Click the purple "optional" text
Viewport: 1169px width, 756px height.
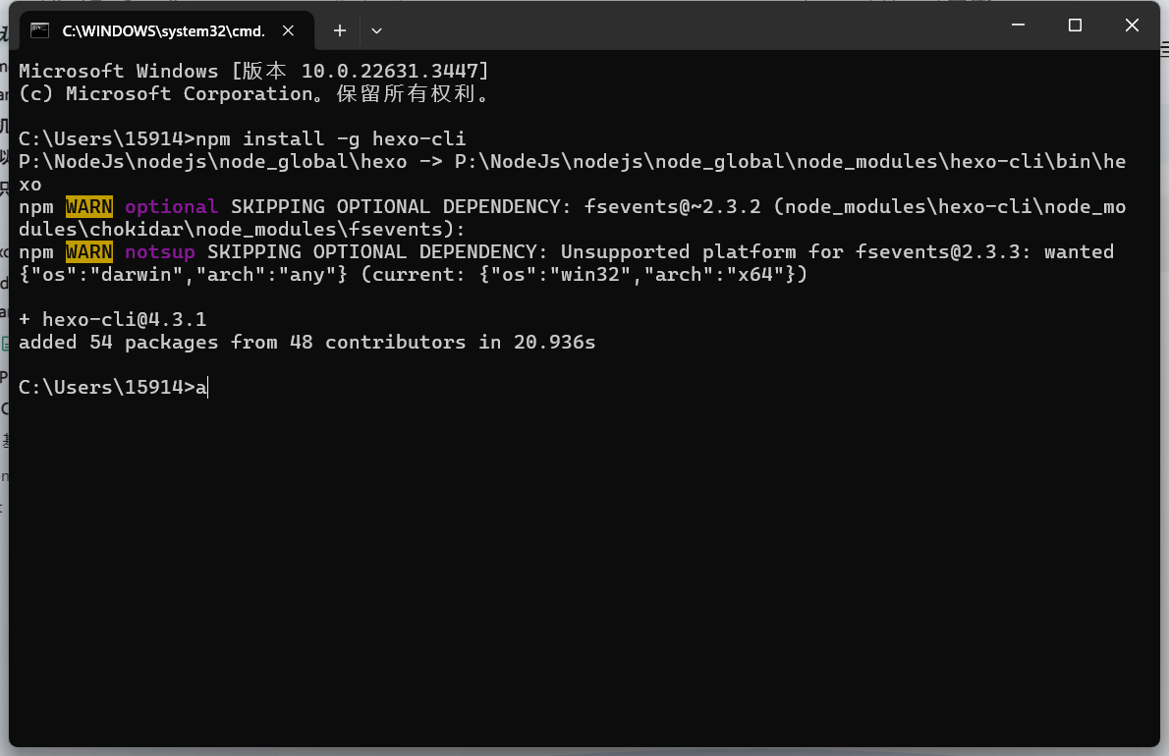pos(171,206)
